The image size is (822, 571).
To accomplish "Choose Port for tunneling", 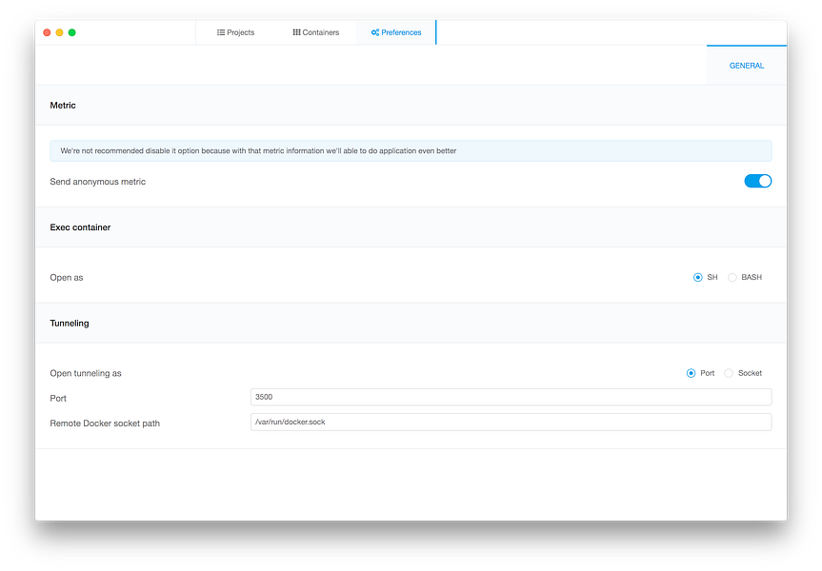I will [691, 373].
